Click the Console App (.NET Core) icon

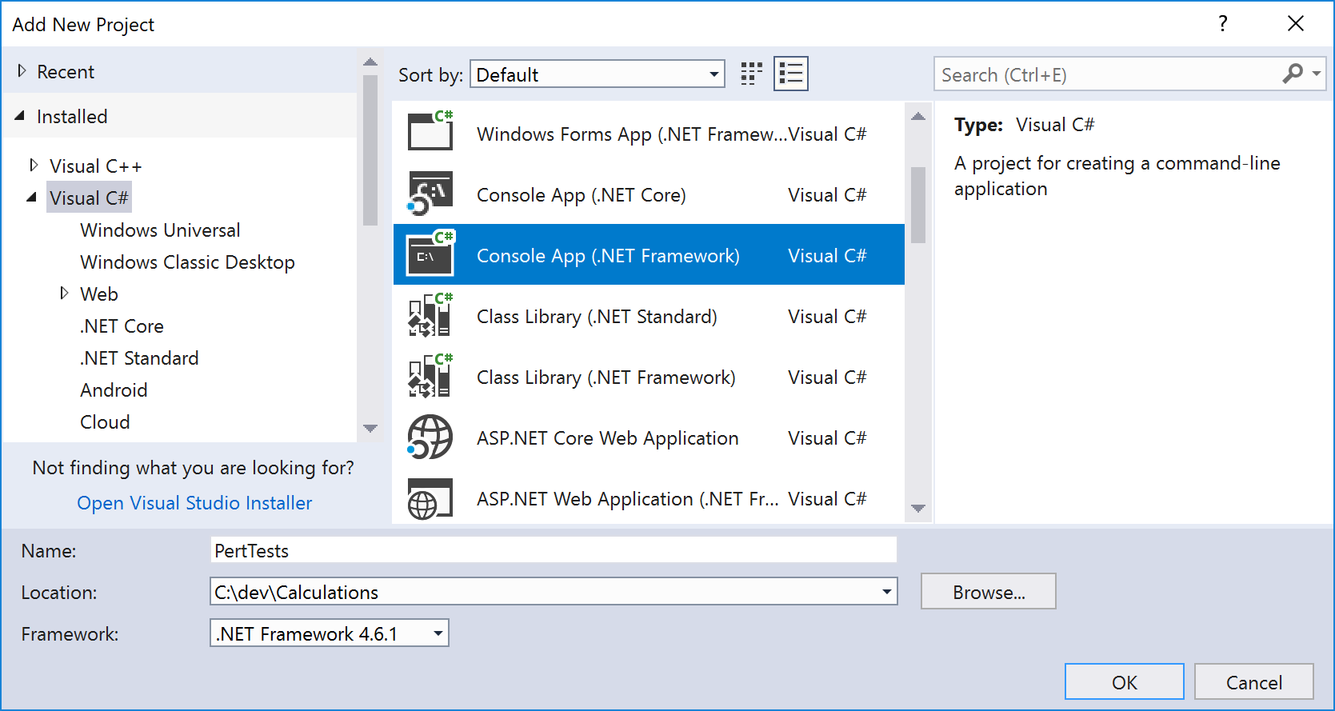click(430, 194)
